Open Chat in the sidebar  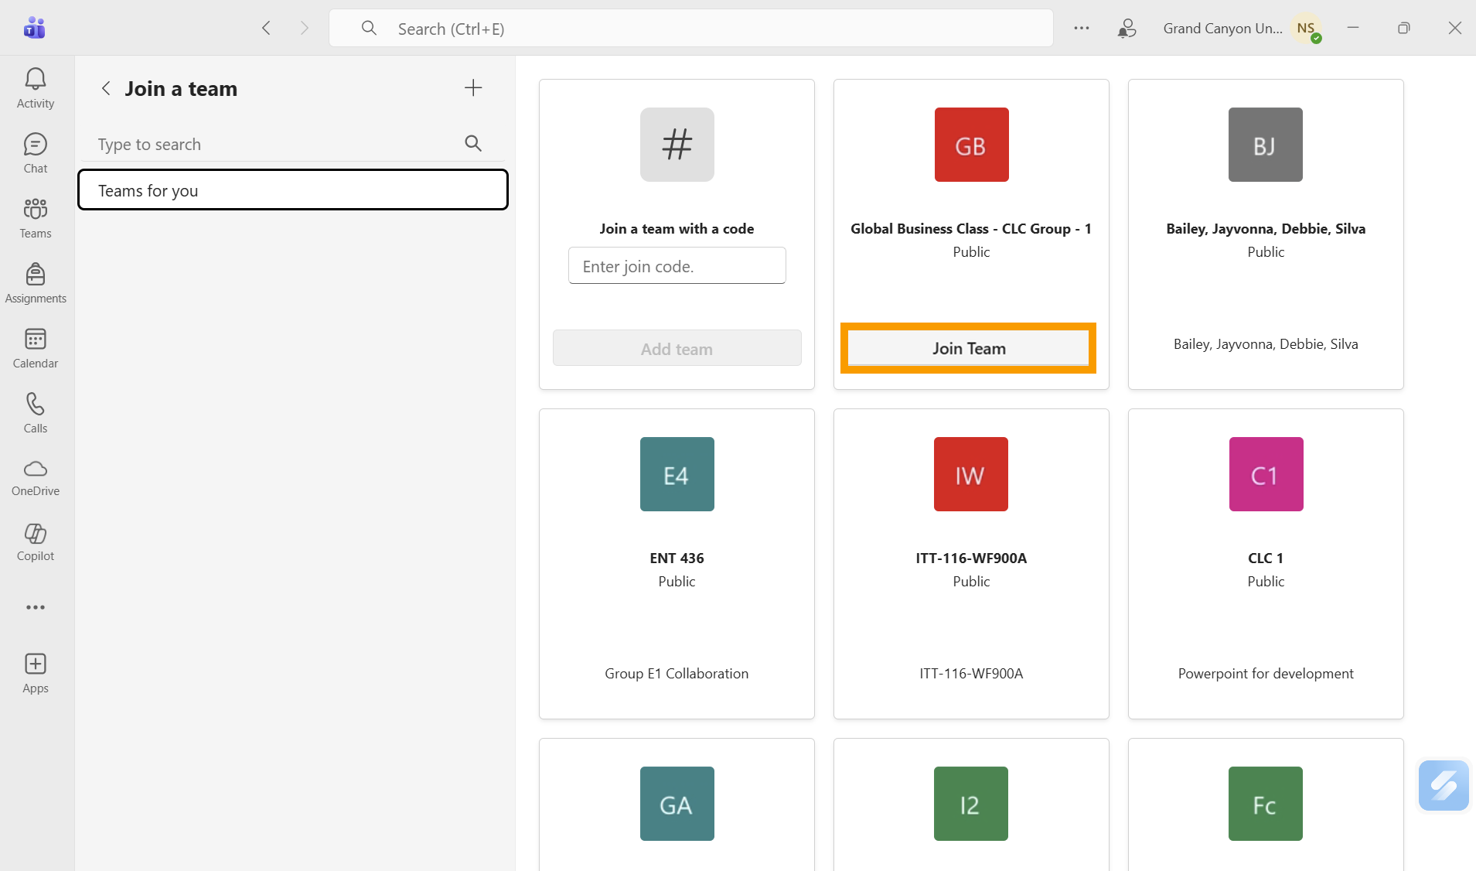tap(36, 153)
